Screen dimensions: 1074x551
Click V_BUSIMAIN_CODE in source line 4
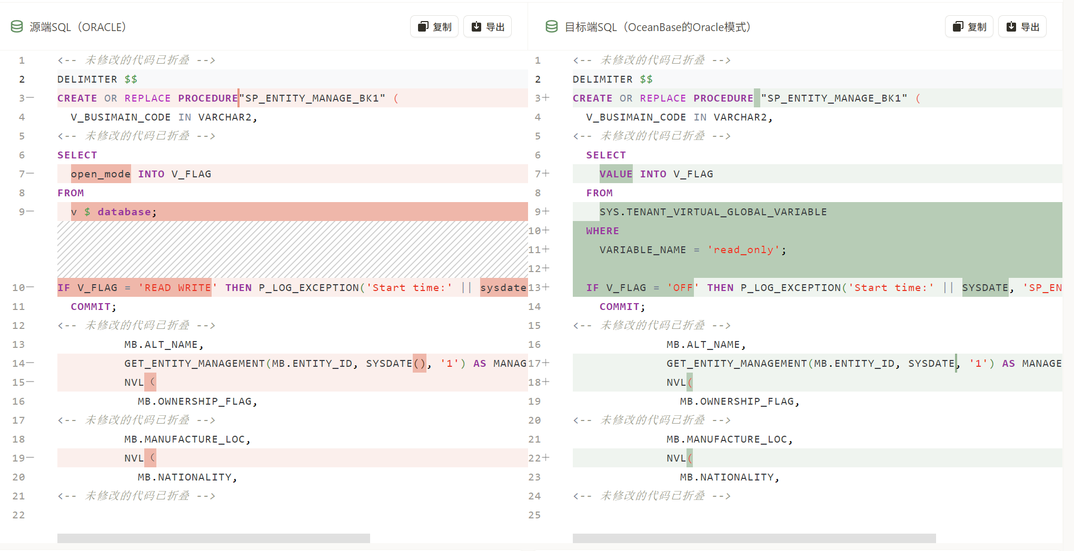[x=121, y=117]
